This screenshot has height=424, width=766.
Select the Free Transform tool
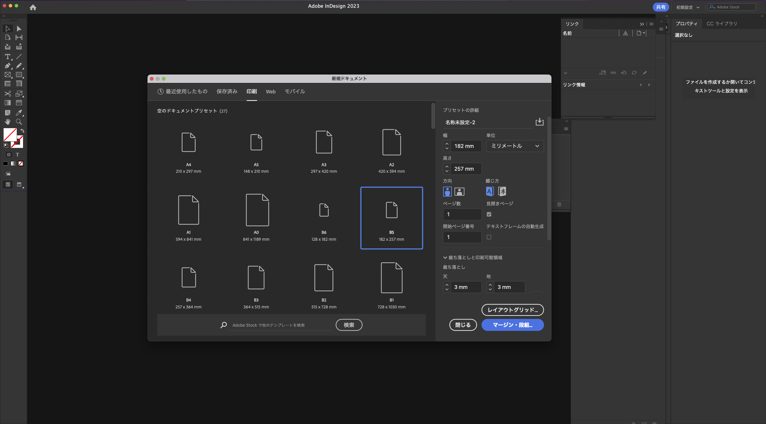19,94
